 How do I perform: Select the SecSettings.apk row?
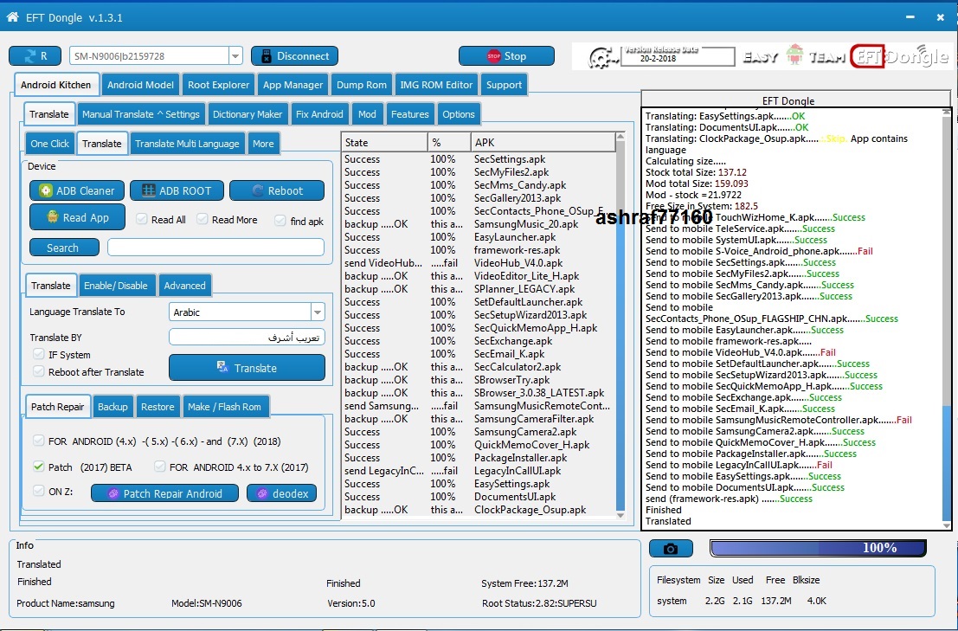[478, 159]
